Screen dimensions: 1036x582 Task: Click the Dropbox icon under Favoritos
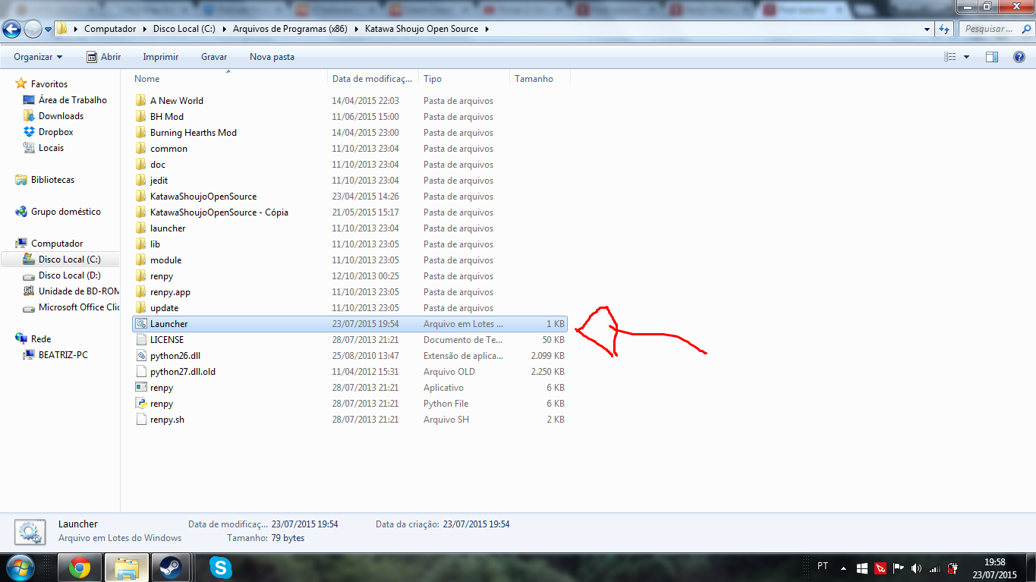click(29, 132)
